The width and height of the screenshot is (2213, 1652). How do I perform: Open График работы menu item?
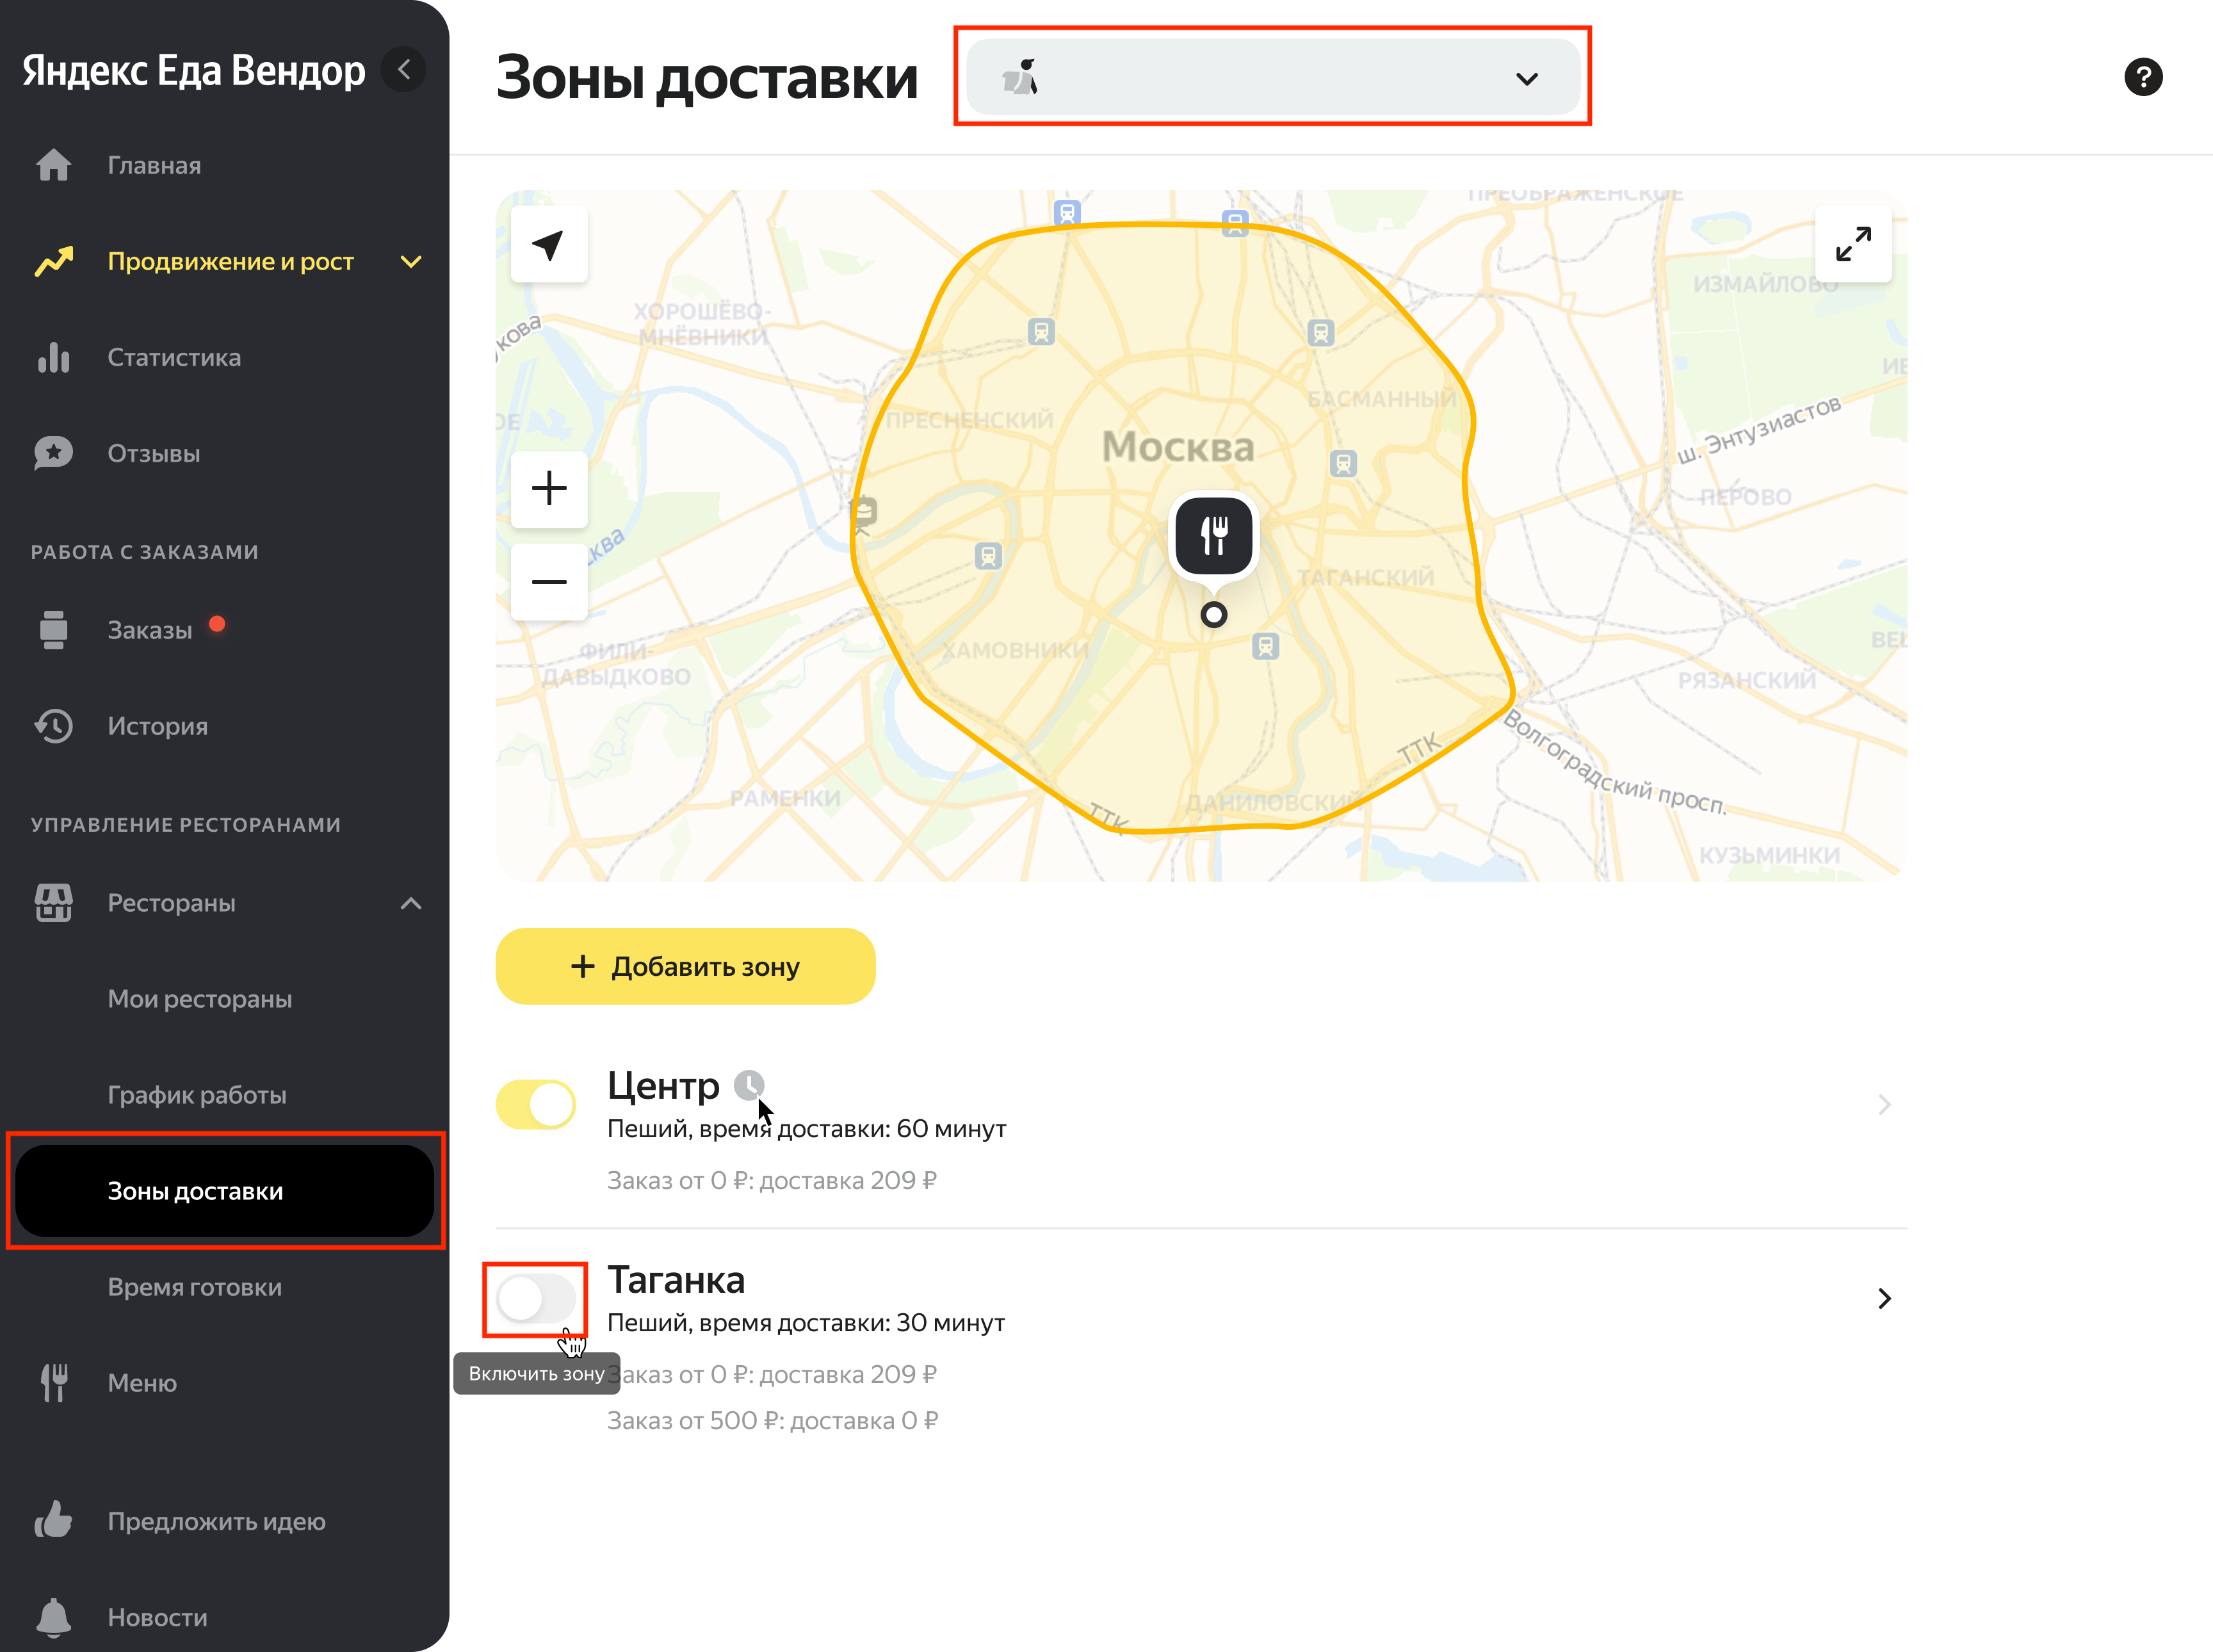197,1095
